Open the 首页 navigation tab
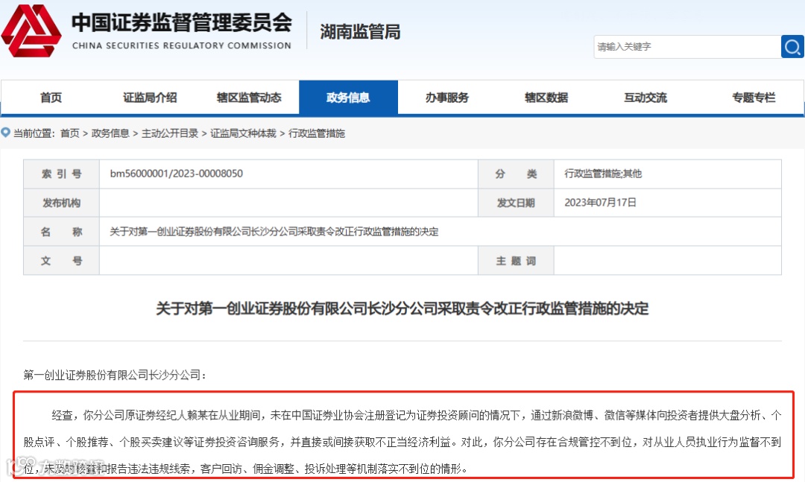The image size is (805, 482). (x=51, y=98)
